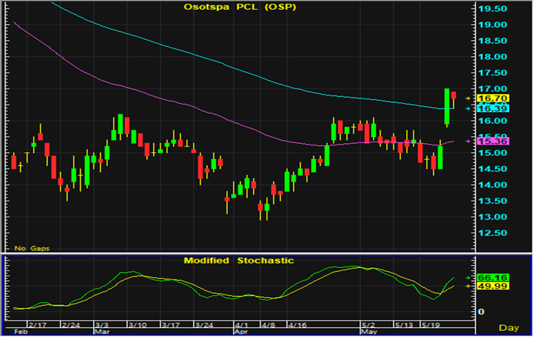534x337 pixels.
Task: Click the Feb month label
Action: [20, 332]
